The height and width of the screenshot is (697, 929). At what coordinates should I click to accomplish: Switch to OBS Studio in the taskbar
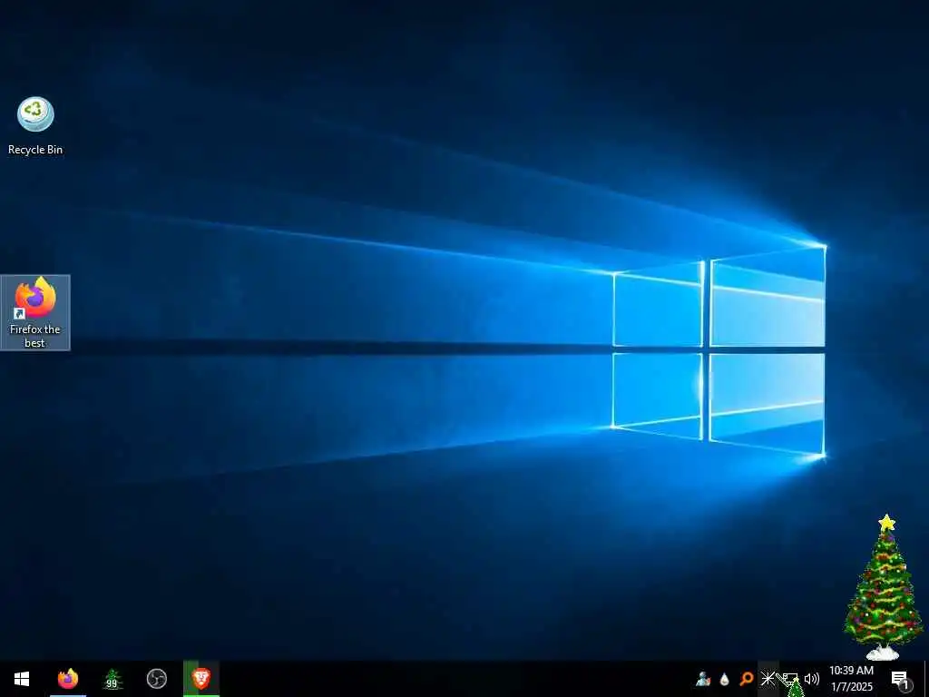click(x=156, y=679)
